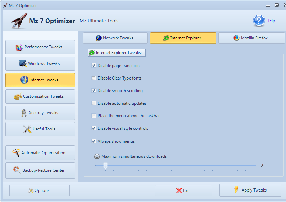Minimize the Mz 7 Optimizer window
This screenshot has height=202, width=286.
pos(268,6)
